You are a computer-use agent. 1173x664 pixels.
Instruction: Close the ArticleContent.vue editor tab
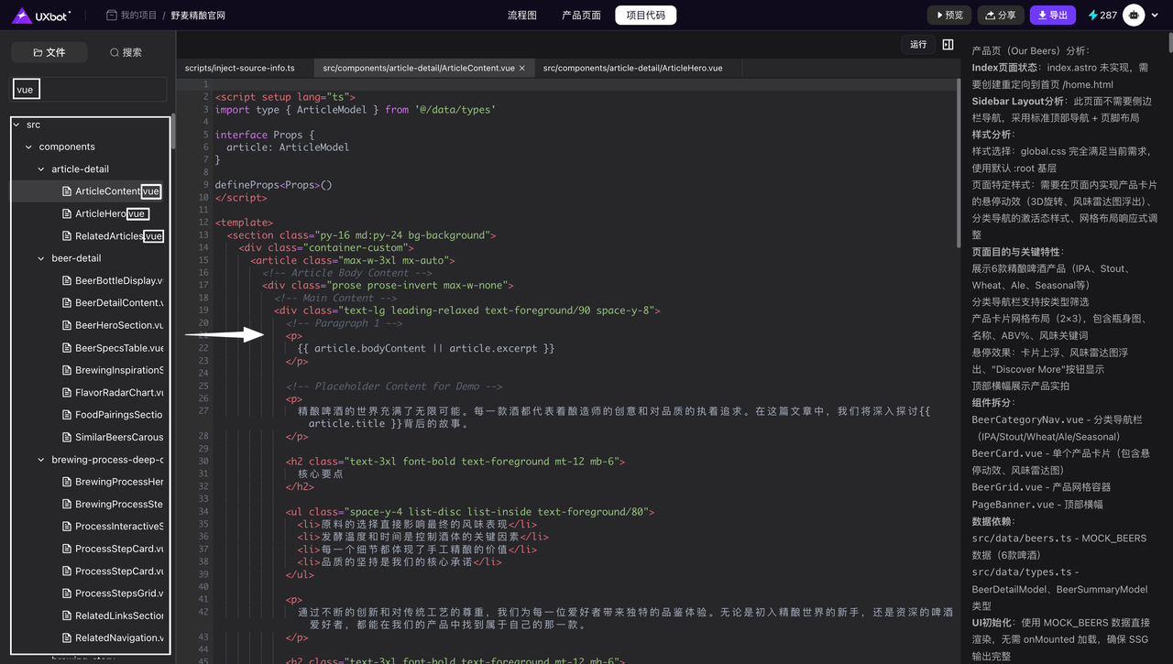pyautogui.click(x=522, y=69)
